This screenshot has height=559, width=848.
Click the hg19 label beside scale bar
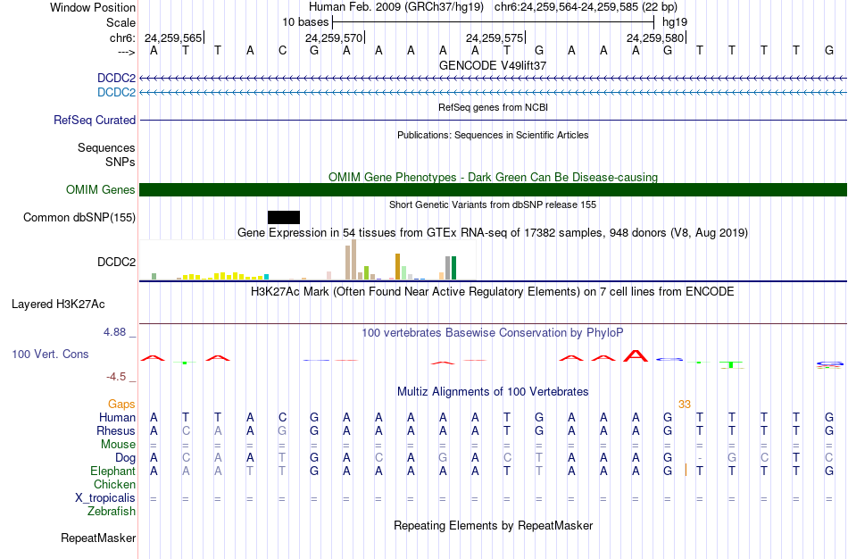click(675, 22)
